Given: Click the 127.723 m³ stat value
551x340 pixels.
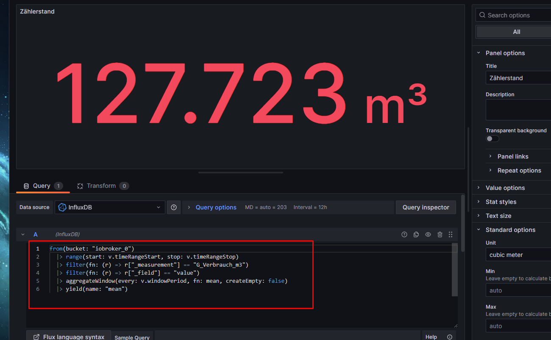Looking at the screenshot, I should [241, 92].
